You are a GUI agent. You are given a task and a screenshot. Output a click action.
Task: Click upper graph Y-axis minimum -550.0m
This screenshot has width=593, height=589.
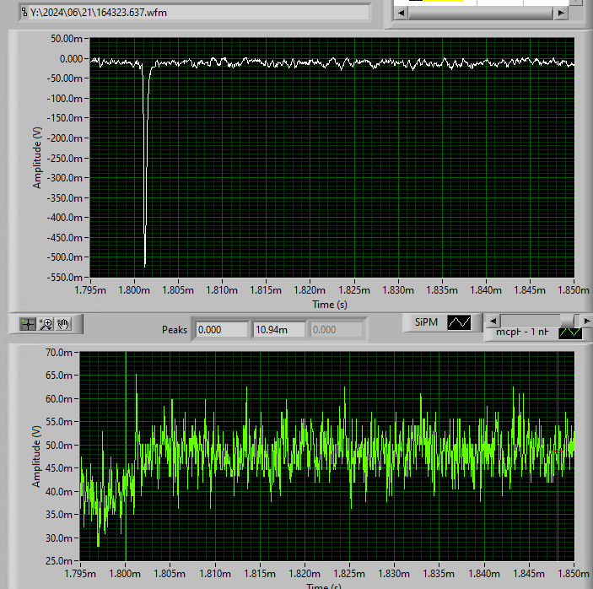(64, 278)
